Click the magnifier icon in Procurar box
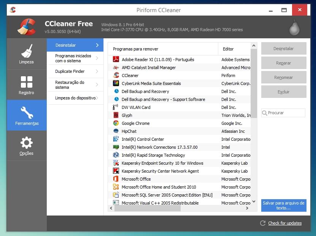 click(264, 113)
